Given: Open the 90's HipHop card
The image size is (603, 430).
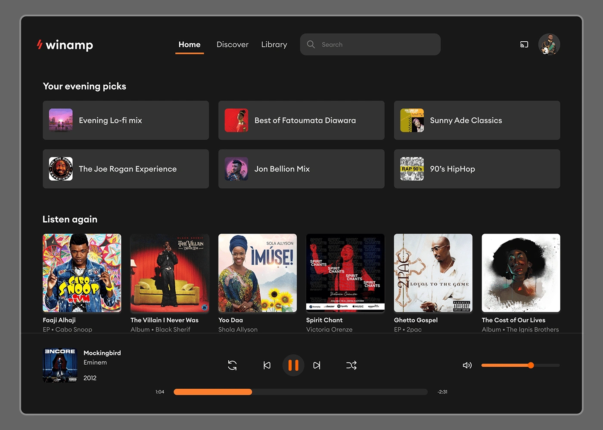Looking at the screenshot, I should [477, 169].
